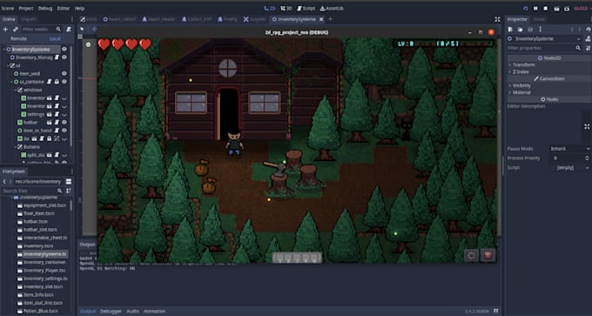Add a new node with the plus icon
The image size is (592, 316).
5,29
